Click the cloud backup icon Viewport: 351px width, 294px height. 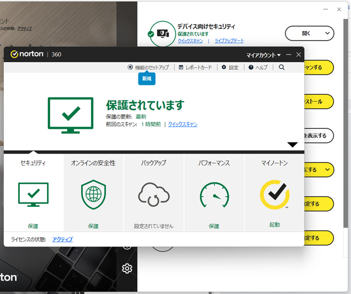tap(154, 194)
